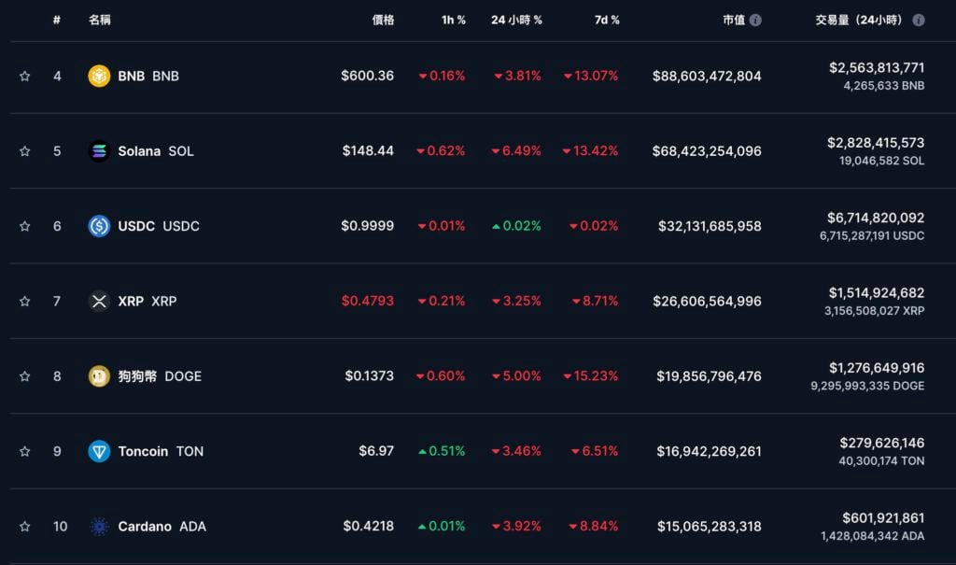Open the 24h volume (交易量) info icon

click(x=919, y=20)
